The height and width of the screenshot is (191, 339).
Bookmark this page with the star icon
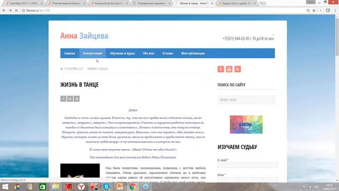click(314, 11)
